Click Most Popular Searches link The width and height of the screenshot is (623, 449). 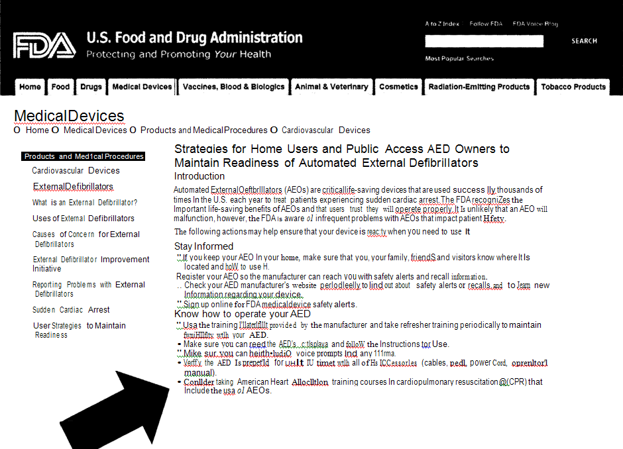click(459, 59)
